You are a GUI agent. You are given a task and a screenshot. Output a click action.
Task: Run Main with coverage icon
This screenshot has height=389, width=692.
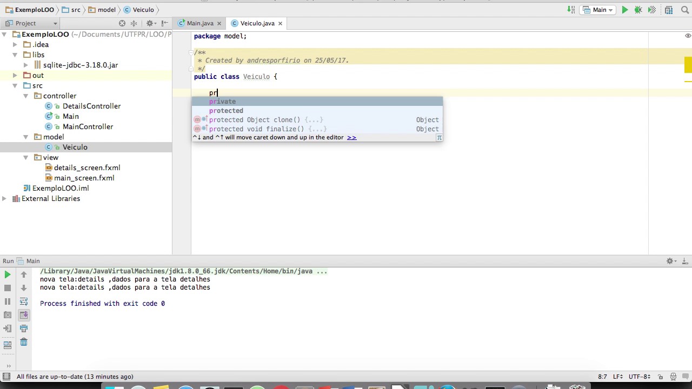tap(652, 10)
